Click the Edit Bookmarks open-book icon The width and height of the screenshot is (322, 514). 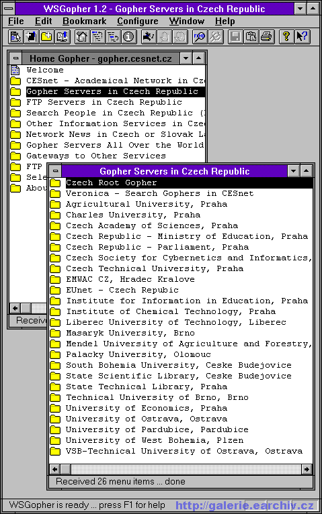[63, 37]
